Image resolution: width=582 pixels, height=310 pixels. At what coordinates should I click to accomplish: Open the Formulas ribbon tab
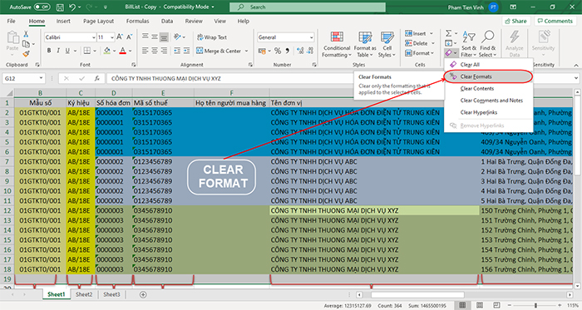pyautogui.click(x=137, y=21)
